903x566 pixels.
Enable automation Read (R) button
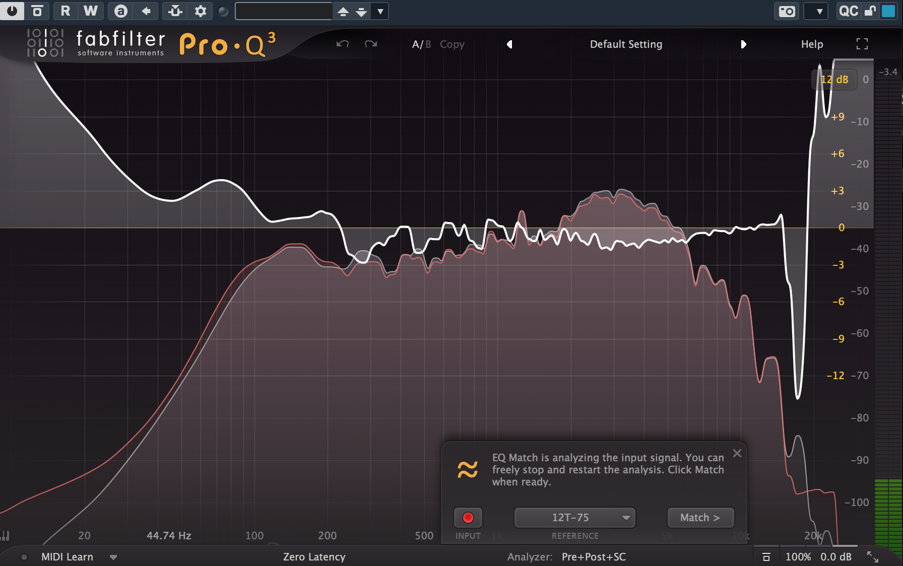pyautogui.click(x=65, y=11)
